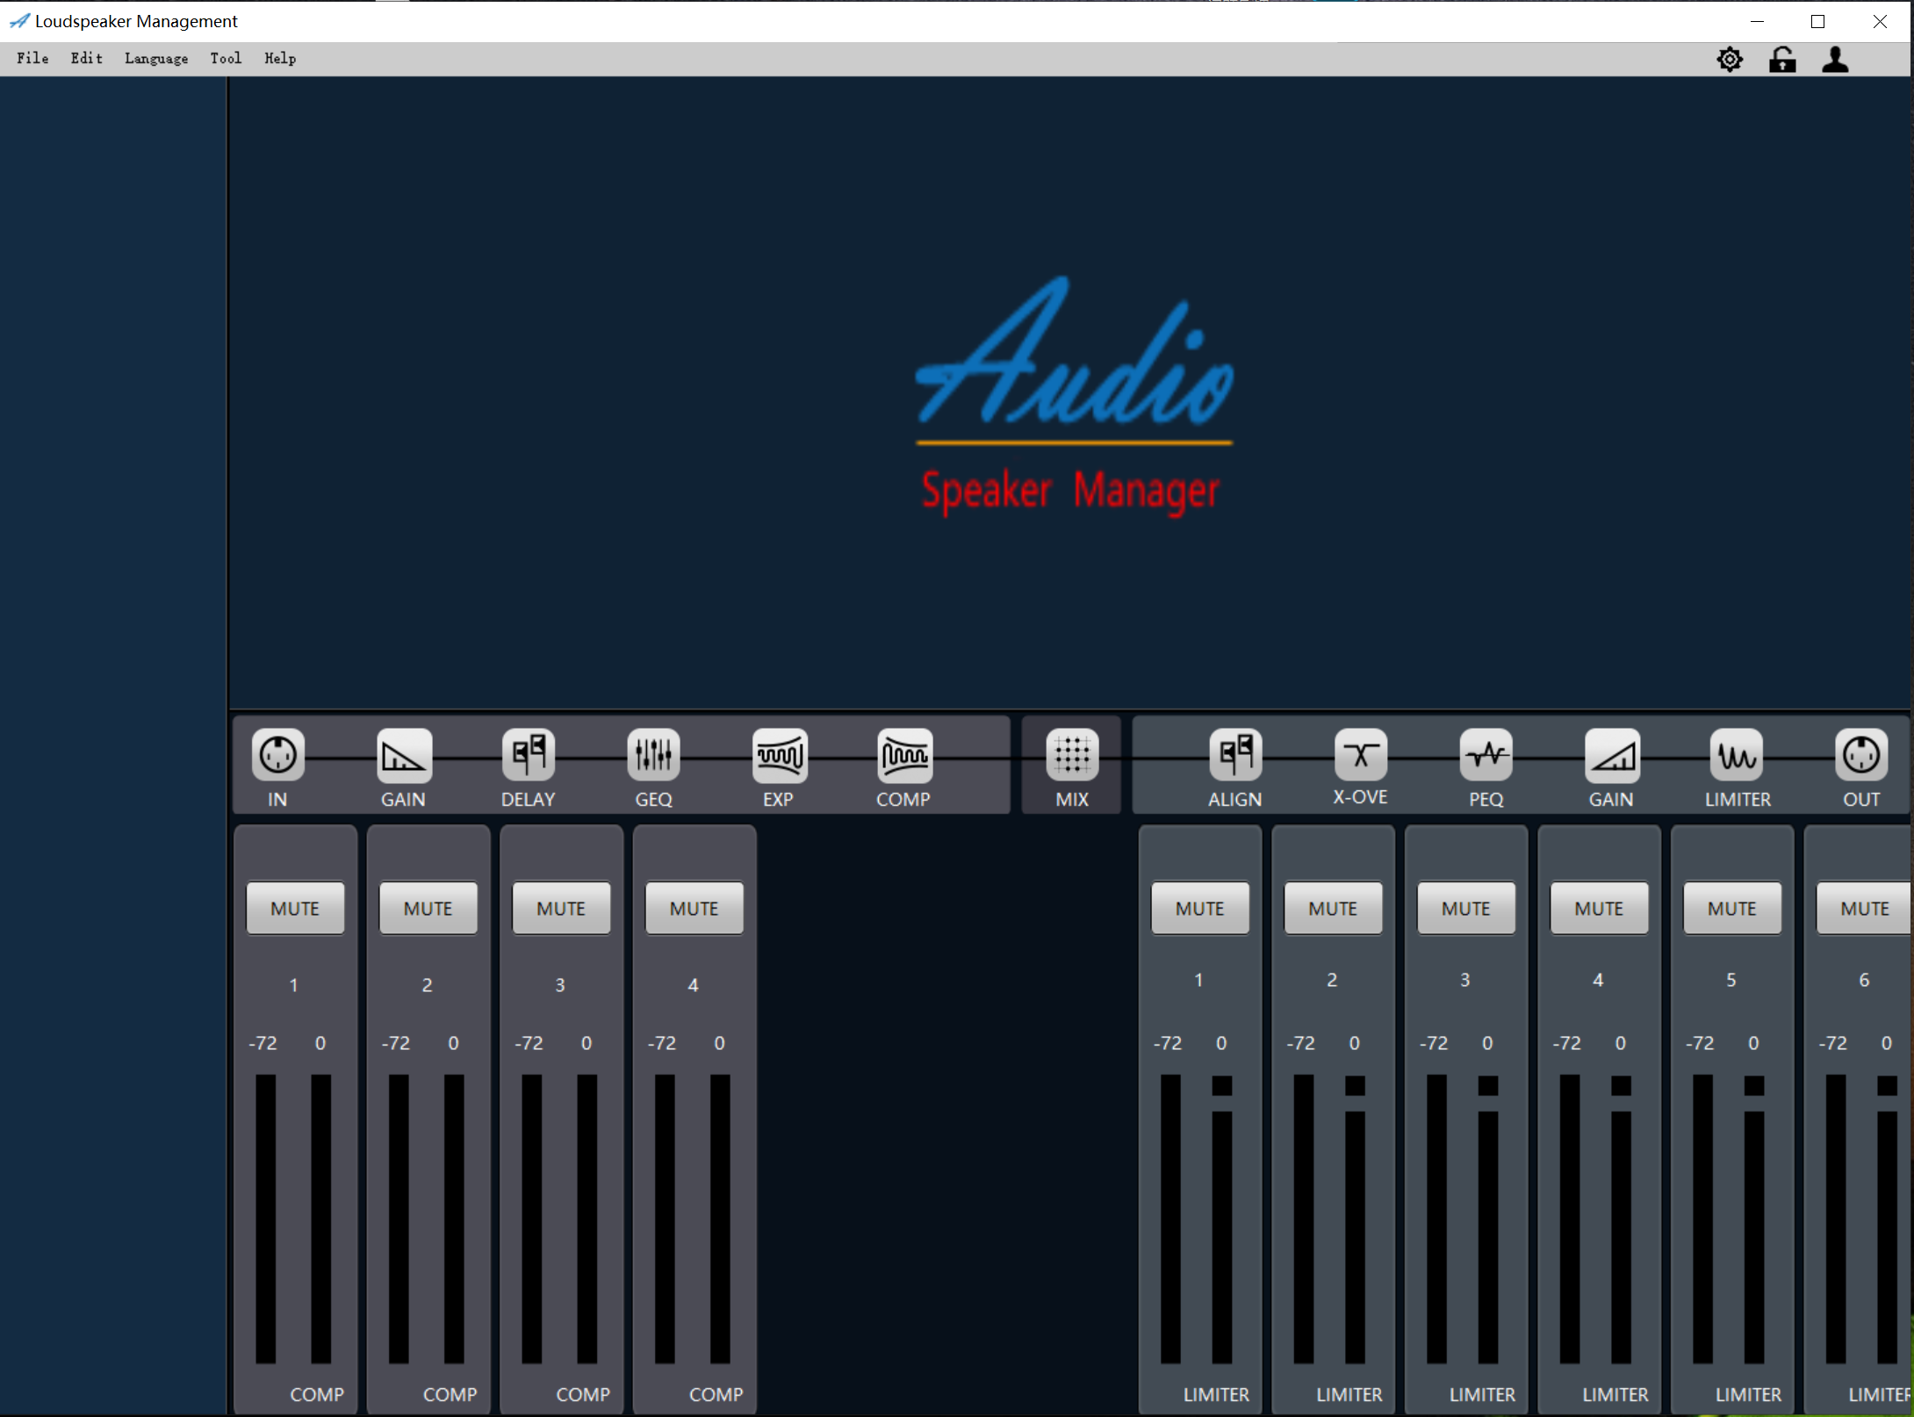Open the Tool menu

(226, 59)
